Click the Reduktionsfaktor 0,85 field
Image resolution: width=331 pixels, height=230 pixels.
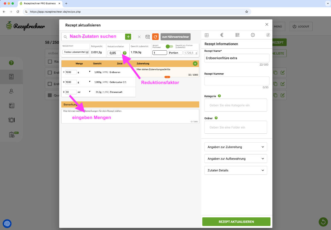point(114,53)
